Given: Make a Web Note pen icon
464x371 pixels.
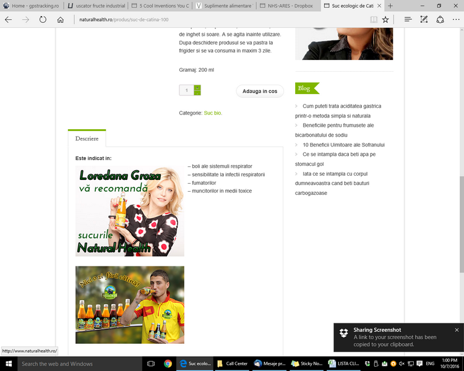Looking at the screenshot, I should tap(424, 20).
